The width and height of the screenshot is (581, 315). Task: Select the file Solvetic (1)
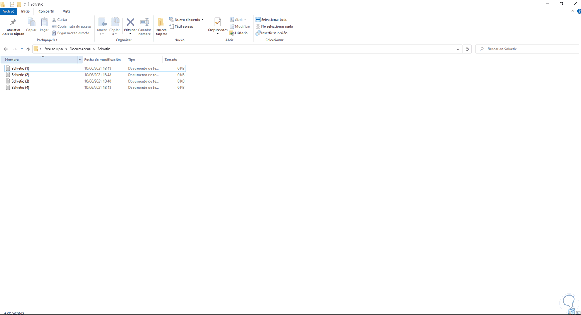point(95,69)
